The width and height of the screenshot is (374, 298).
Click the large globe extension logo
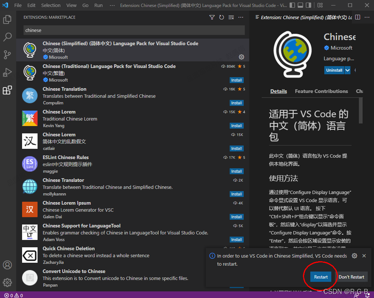tap(293, 54)
